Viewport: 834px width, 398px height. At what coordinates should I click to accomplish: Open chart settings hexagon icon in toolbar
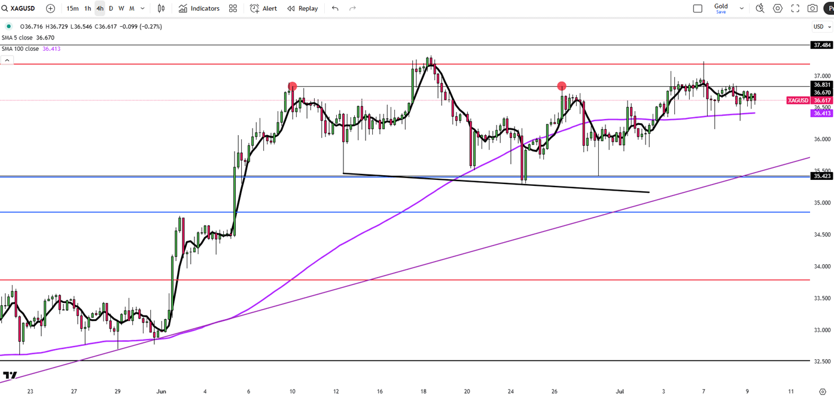(x=778, y=8)
